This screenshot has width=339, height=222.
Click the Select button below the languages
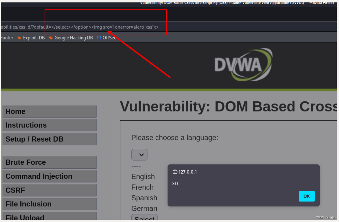click(144, 217)
